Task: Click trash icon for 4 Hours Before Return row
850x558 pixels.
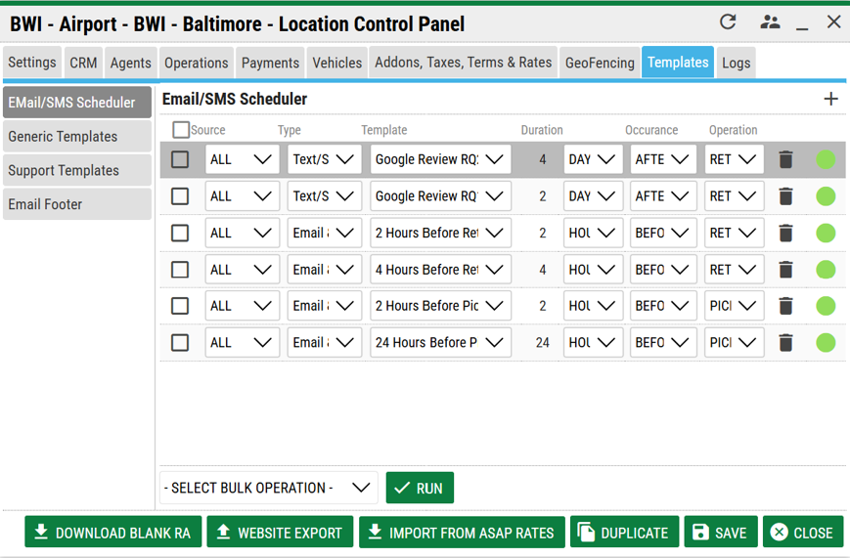Action: pyautogui.click(x=785, y=270)
